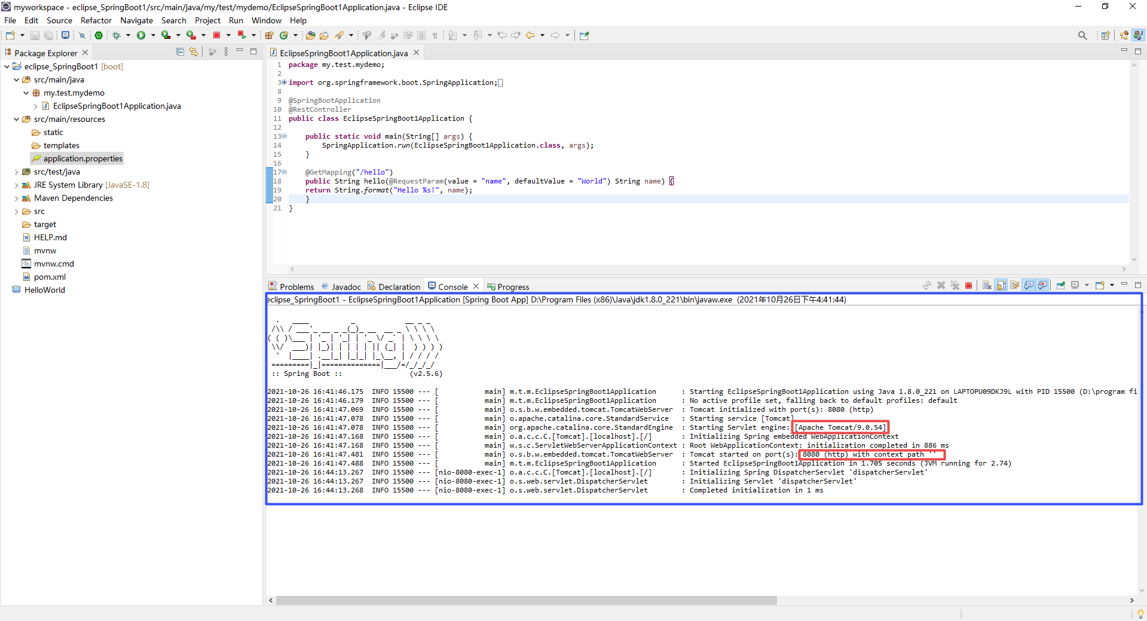The height and width of the screenshot is (621, 1147).
Task: Toggle Pin Console
Action: [x=1061, y=285]
